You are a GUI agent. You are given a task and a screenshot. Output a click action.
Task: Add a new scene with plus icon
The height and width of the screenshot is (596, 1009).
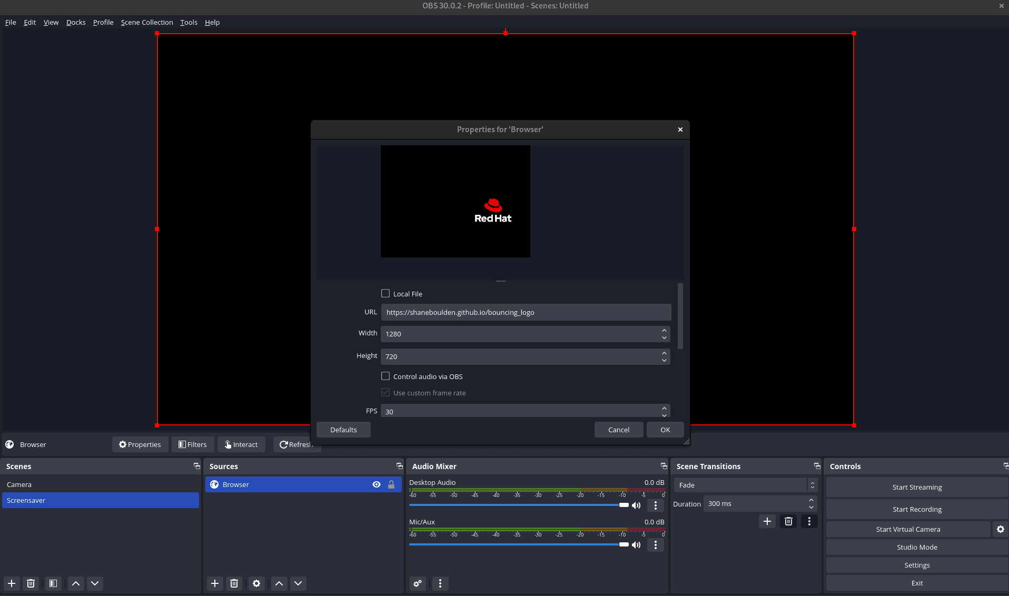coord(12,583)
